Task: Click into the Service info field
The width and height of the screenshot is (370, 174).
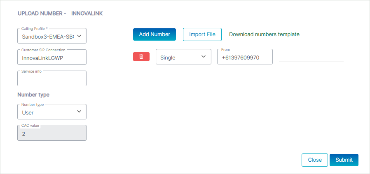Action: [52, 79]
